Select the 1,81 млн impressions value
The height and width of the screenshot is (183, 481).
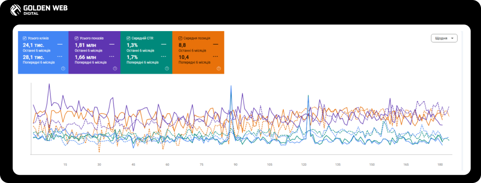tap(85, 45)
